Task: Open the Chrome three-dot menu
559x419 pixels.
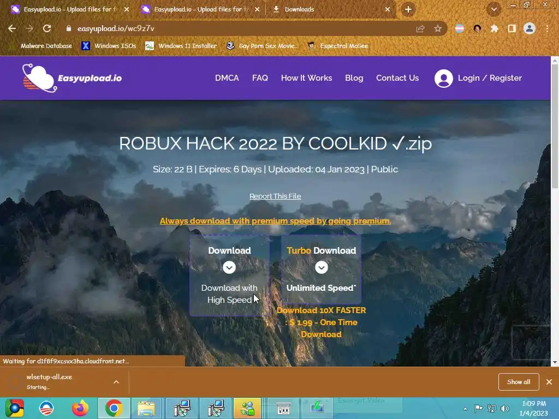Action: [x=547, y=28]
